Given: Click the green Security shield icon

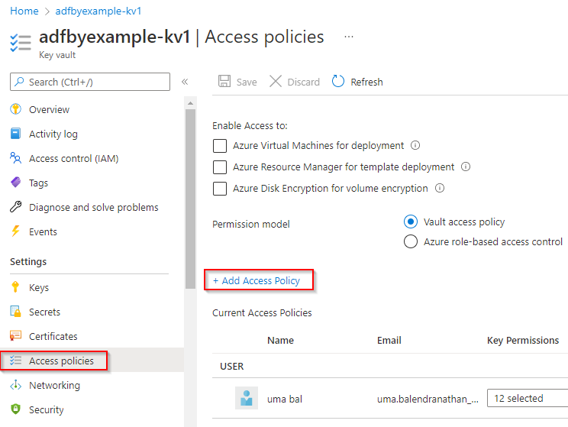Looking at the screenshot, I should [15, 409].
